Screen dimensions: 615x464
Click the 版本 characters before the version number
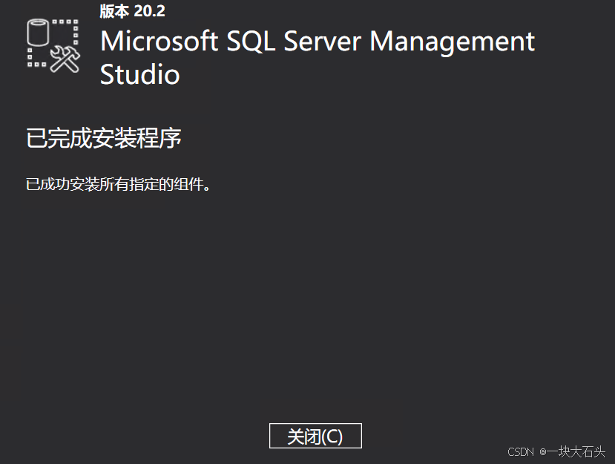[x=114, y=11]
